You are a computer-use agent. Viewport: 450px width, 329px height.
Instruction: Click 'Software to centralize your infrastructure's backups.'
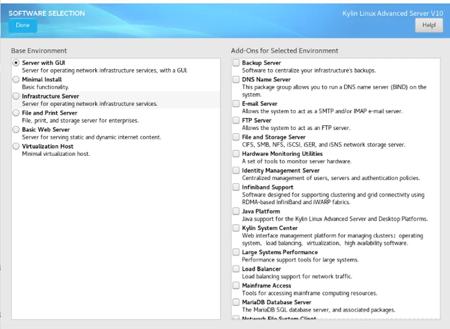pyautogui.click(x=309, y=70)
